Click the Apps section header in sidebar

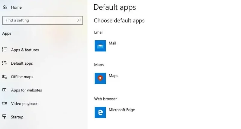pos(7,34)
